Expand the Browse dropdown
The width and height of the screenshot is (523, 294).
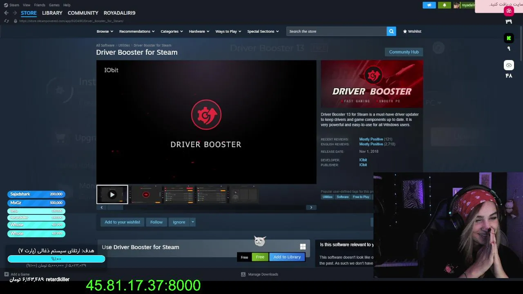click(x=105, y=31)
